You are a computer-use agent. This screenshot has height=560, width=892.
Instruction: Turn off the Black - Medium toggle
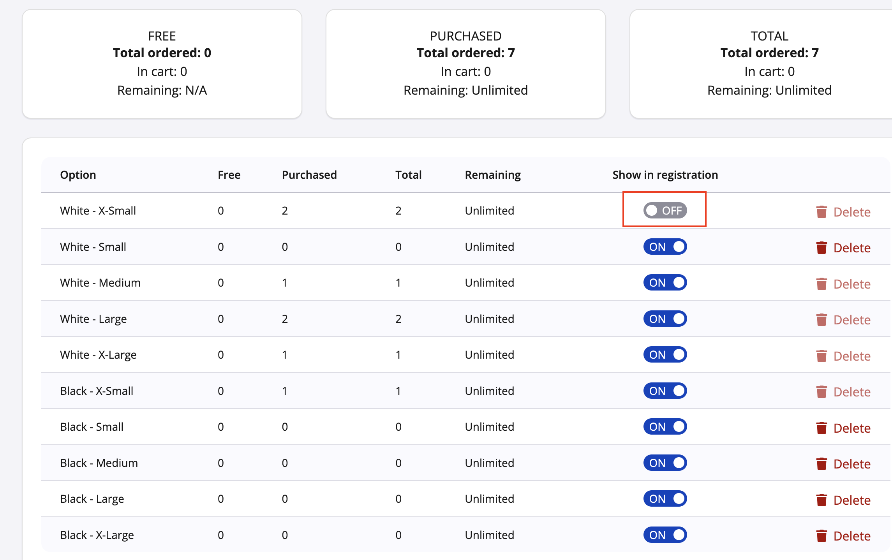[x=665, y=463]
